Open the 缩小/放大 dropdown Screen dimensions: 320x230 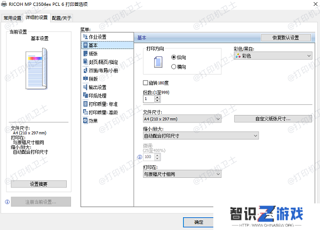(x=201, y=135)
